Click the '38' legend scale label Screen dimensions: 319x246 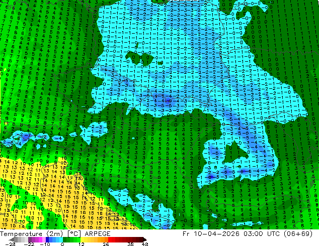pyautogui.click(x=131, y=244)
